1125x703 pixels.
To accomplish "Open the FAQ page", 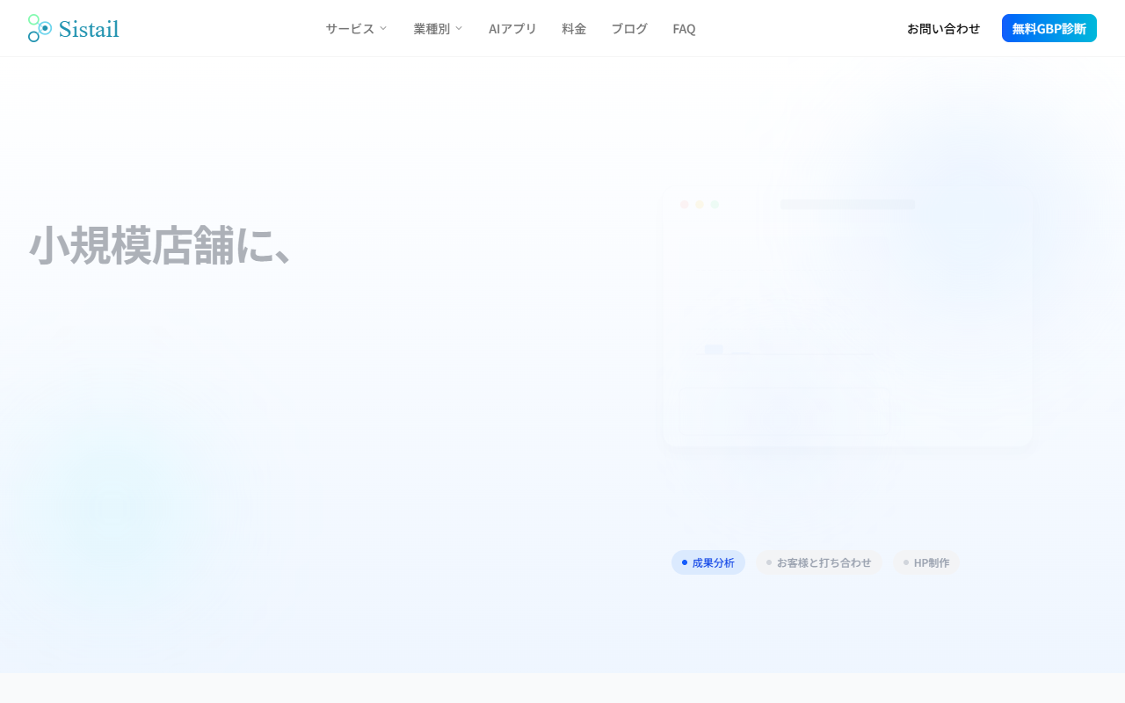I will (684, 28).
